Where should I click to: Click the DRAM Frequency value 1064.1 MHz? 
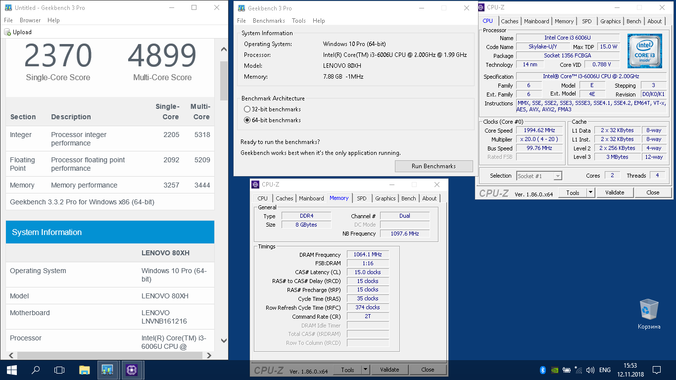[x=368, y=254]
